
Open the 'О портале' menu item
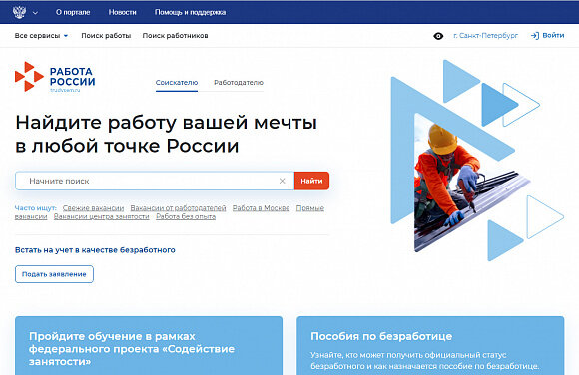coord(73,12)
